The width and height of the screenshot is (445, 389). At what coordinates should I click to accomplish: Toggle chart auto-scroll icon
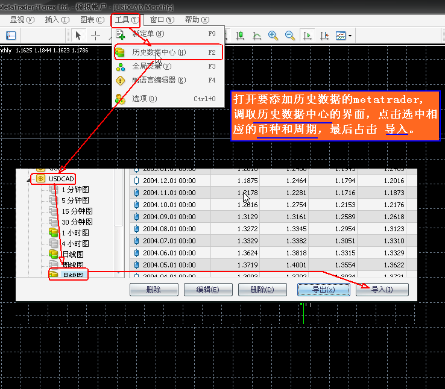[x=308, y=36]
